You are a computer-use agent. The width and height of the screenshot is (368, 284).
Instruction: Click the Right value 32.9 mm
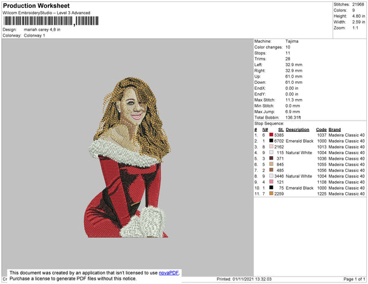pyautogui.click(x=294, y=70)
